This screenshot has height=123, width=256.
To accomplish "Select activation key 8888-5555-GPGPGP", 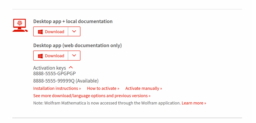I will pyautogui.click(x=54, y=74).
